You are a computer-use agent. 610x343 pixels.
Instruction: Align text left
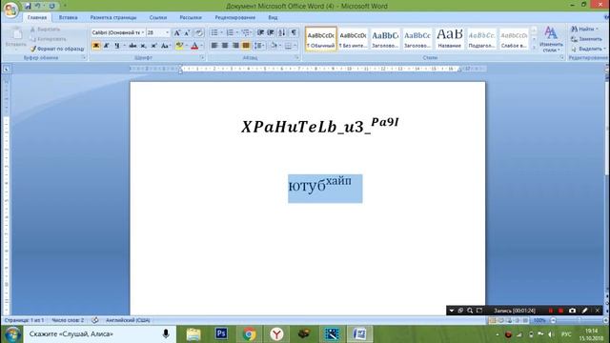click(214, 46)
